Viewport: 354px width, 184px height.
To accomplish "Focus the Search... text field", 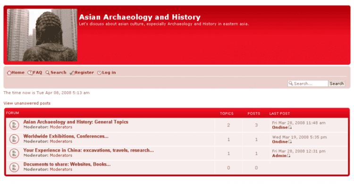I will pos(308,84).
